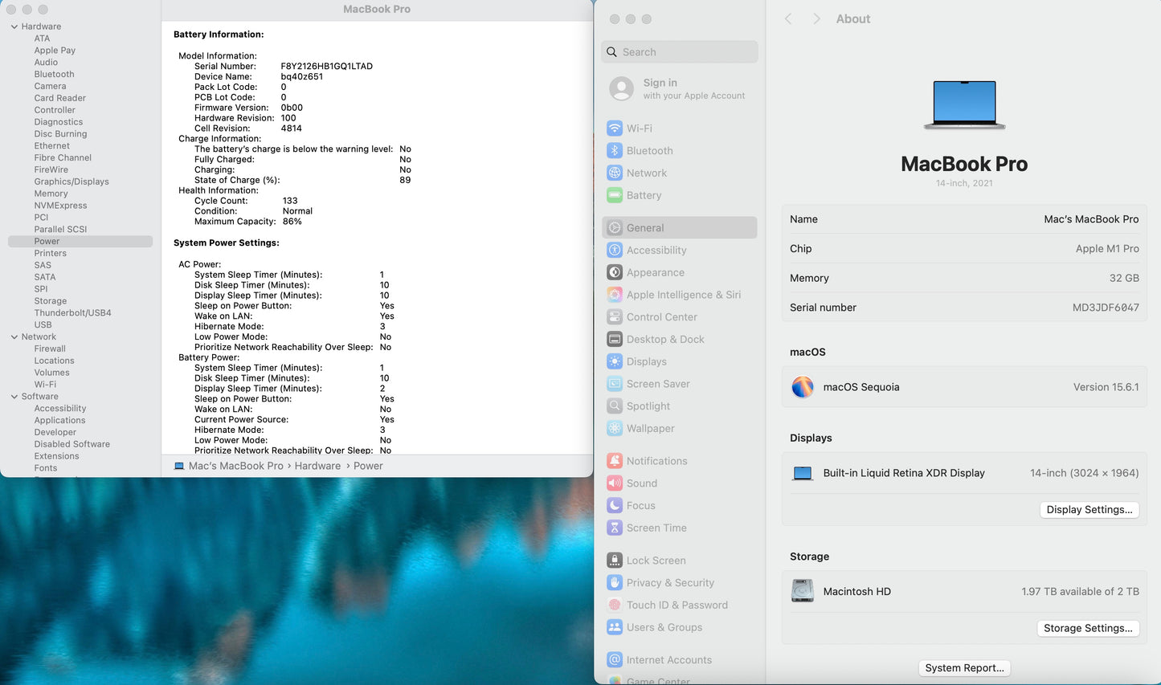1161x685 pixels.
Task: Click the Bluetooth icon in Settings sidebar
Action: tap(615, 151)
